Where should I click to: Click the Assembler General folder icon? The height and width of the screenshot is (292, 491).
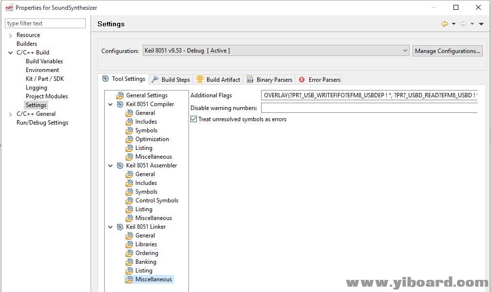click(130, 174)
